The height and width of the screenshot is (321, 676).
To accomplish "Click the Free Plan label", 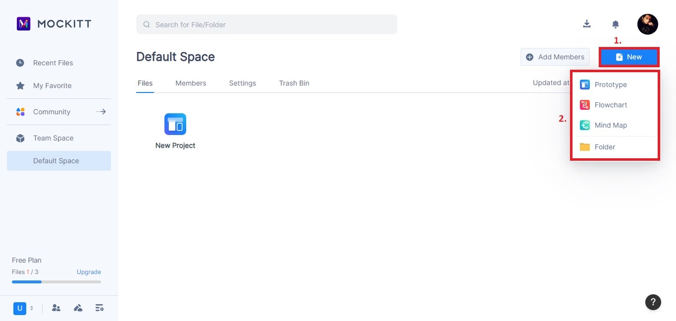I will coord(27,260).
